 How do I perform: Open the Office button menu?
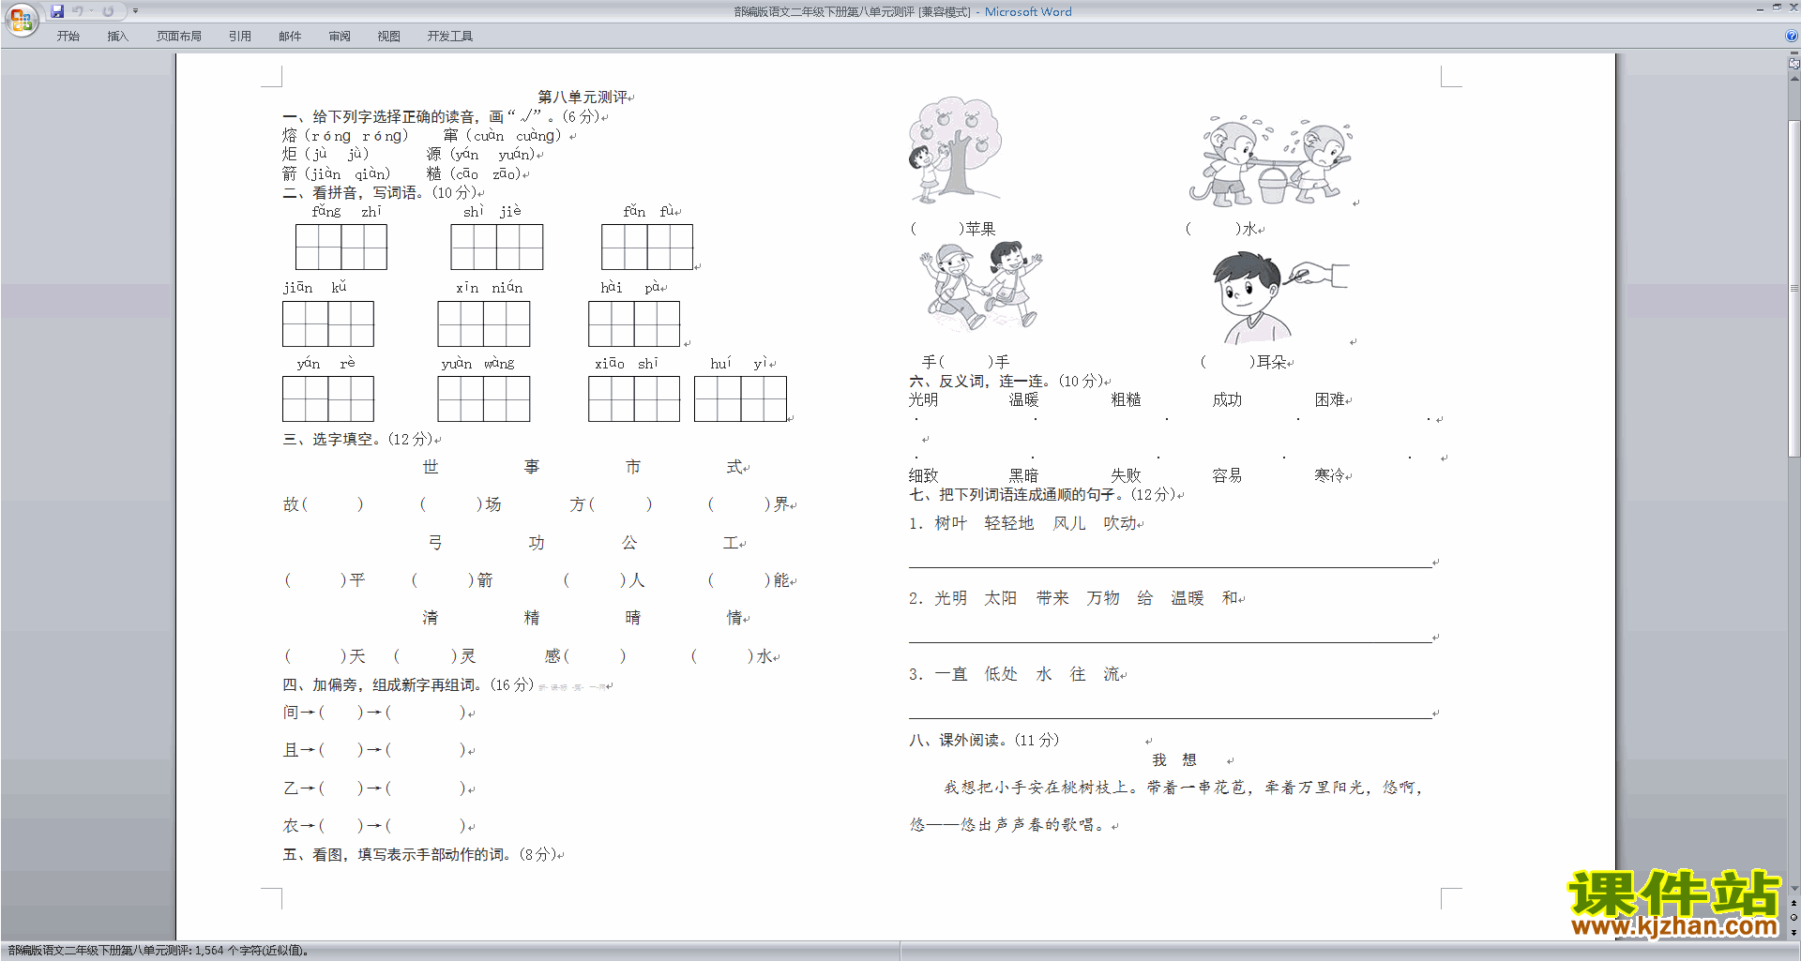point(21,19)
